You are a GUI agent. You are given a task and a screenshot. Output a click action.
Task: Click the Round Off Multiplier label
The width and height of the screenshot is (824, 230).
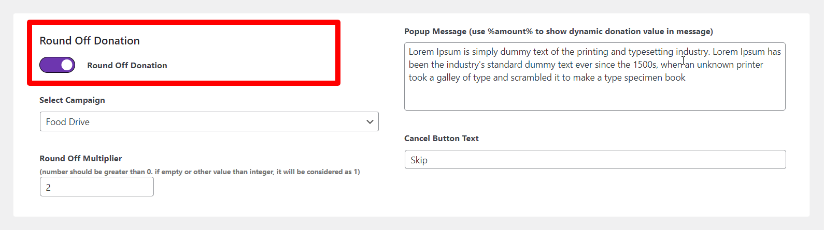coord(81,159)
